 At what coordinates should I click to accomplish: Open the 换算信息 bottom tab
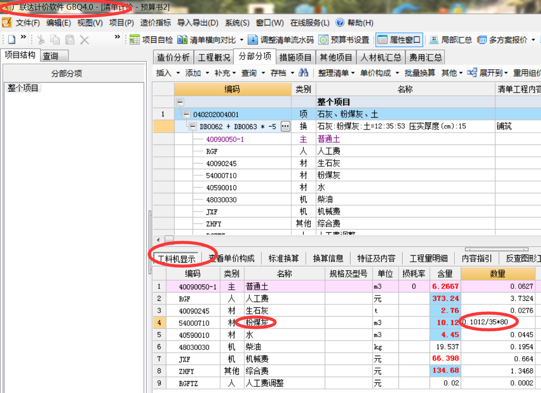click(328, 258)
